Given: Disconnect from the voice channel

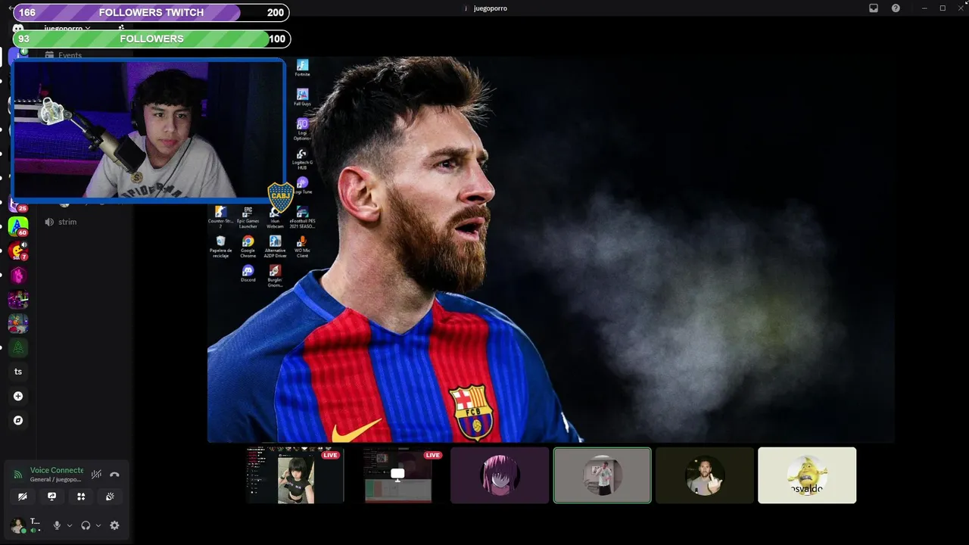Looking at the screenshot, I should 114,475.
